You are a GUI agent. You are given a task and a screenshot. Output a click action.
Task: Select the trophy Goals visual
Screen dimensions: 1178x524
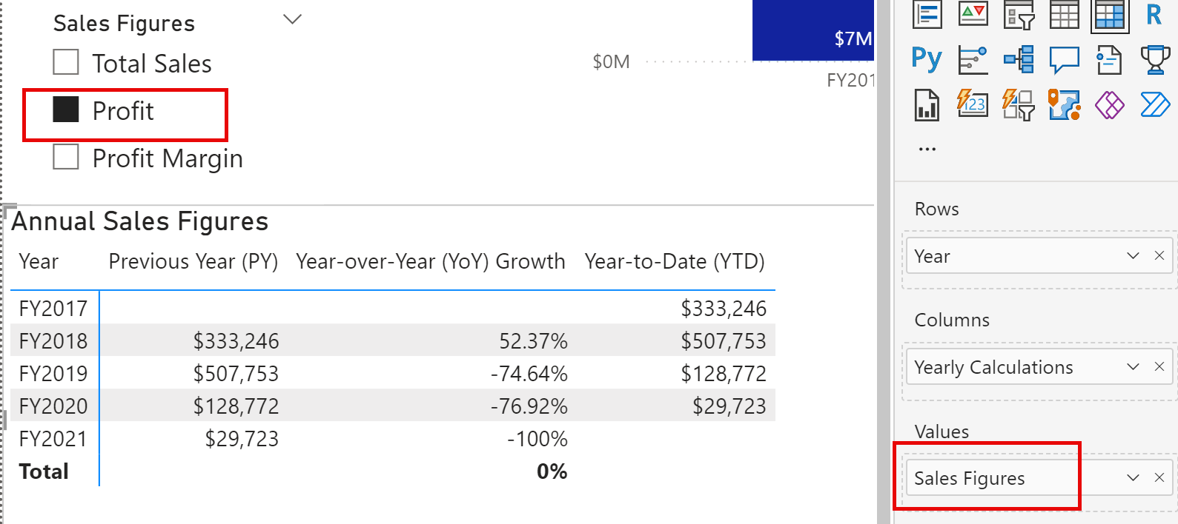1155,60
